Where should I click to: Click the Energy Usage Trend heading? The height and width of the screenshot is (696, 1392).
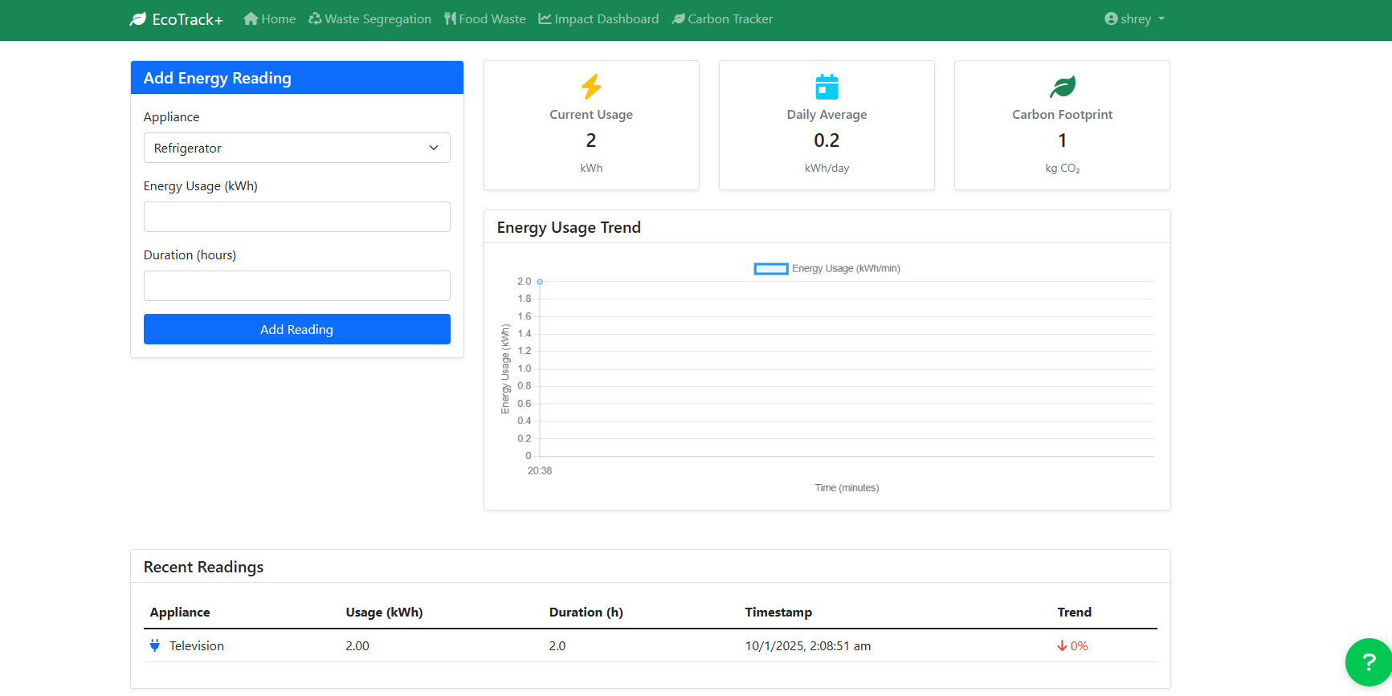click(x=569, y=227)
